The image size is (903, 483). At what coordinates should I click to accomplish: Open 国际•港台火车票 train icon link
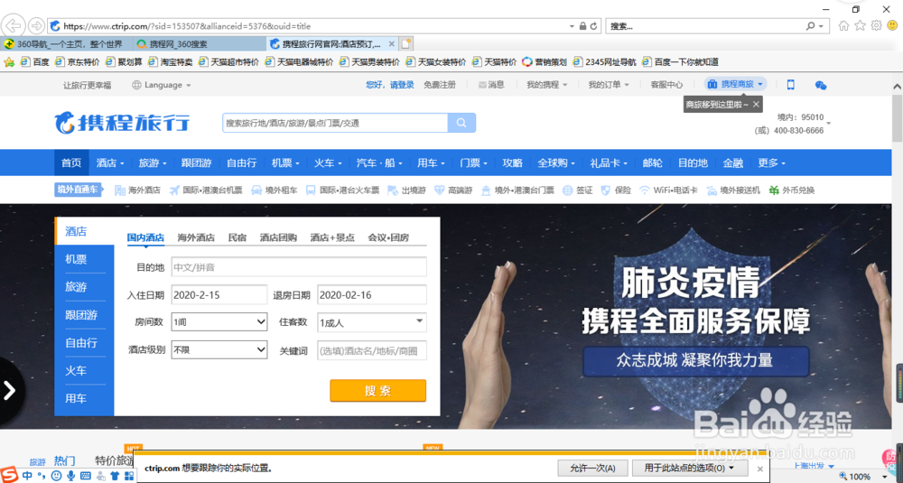[x=342, y=190]
